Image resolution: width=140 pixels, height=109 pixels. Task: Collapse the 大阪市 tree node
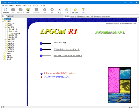point(5,27)
